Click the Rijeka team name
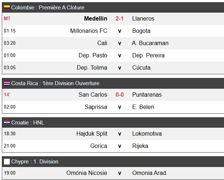 pyautogui.click(x=140, y=146)
